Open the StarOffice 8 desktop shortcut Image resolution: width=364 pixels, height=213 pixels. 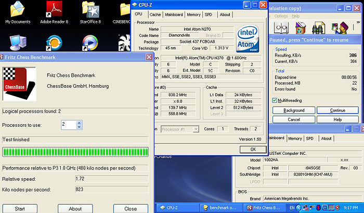pos(90,13)
